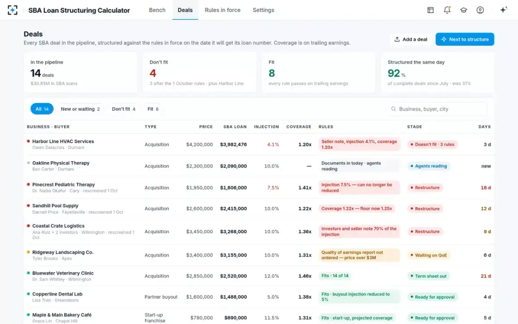Click Restructure badge for Sandhill Pool Supply
Viewport: 518px width, 324px height.
425,209
